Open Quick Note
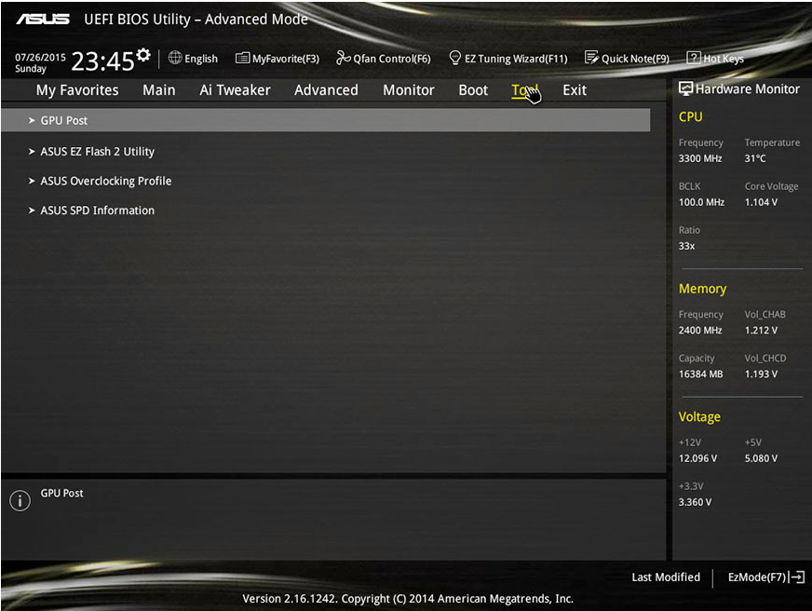Viewport: 812px width, 611px height. tap(626, 58)
